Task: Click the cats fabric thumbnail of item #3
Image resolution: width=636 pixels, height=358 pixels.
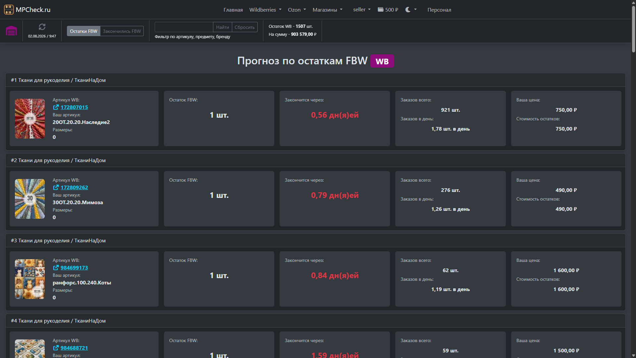Action: point(30,279)
